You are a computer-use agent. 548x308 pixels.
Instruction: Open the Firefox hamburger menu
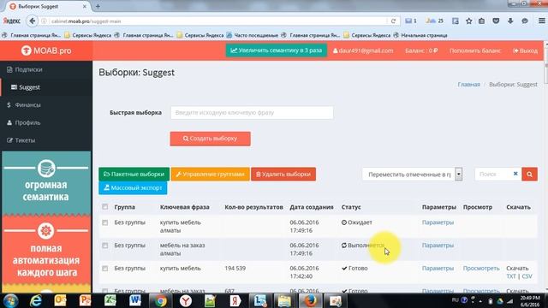pos(541,21)
